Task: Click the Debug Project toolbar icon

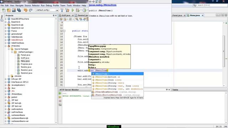Action: pyautogui.click(x=78, y=10)
